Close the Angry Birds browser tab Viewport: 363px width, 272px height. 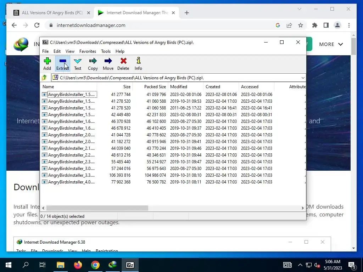click(x=88, y=13)
